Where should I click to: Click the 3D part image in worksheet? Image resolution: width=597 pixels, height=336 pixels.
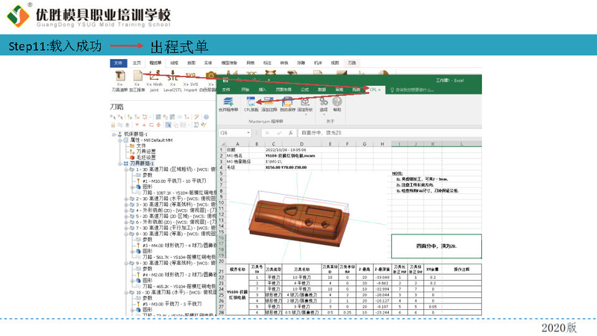(x=301, y=220)
